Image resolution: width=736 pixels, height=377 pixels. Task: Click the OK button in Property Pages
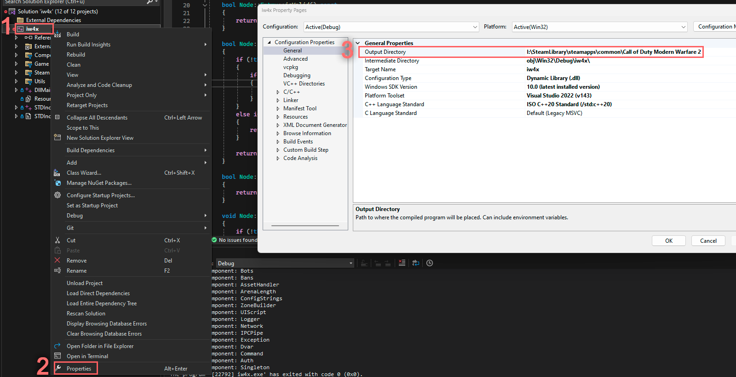click(x=669, y=241)
